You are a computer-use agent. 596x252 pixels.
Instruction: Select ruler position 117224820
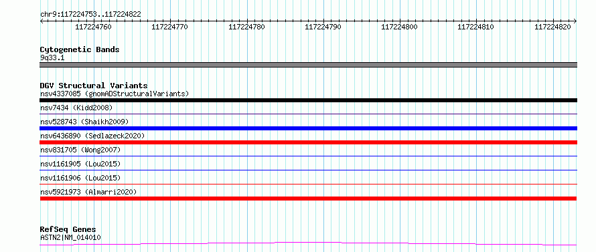pos(552,27)
